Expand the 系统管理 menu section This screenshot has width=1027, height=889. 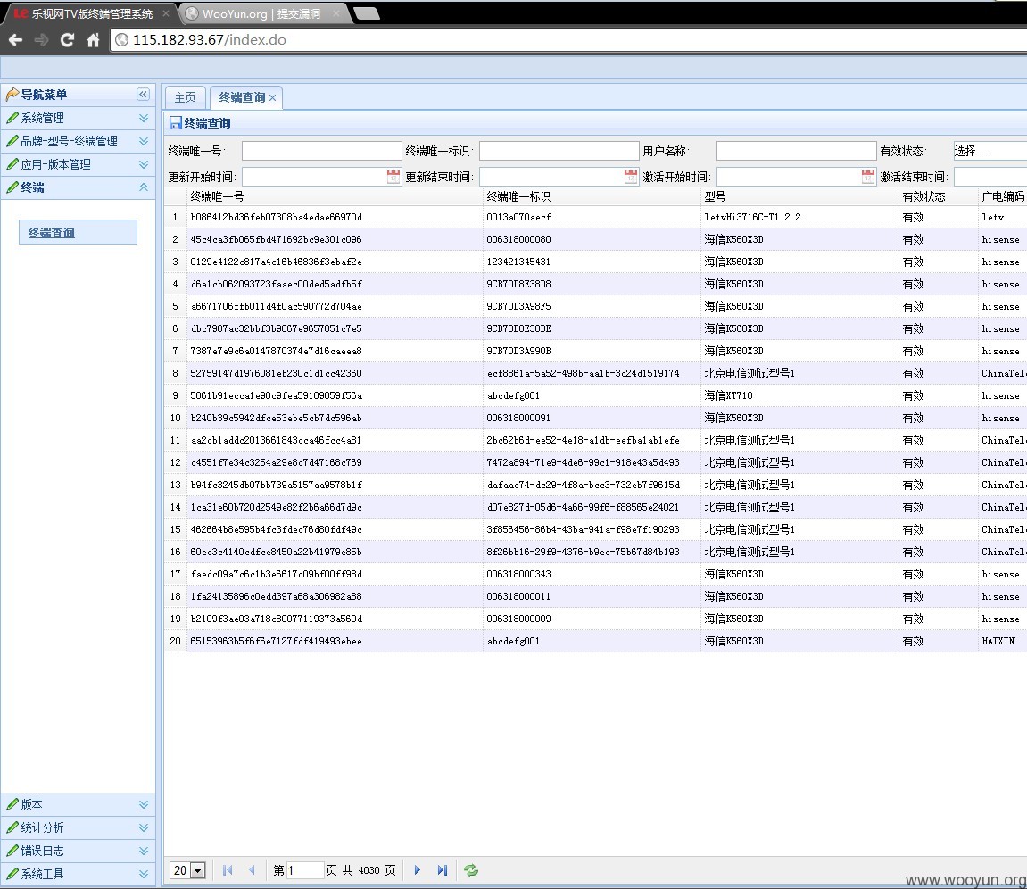point(144,118)
